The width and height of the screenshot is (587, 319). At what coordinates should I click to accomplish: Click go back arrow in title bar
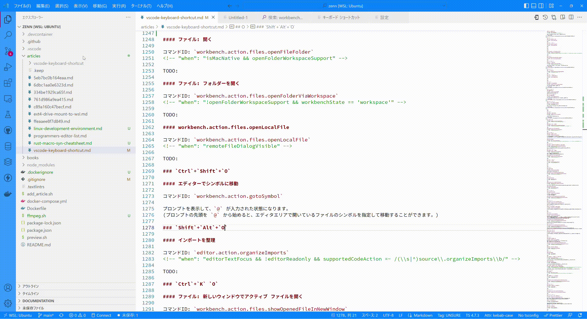click(230, 6)
